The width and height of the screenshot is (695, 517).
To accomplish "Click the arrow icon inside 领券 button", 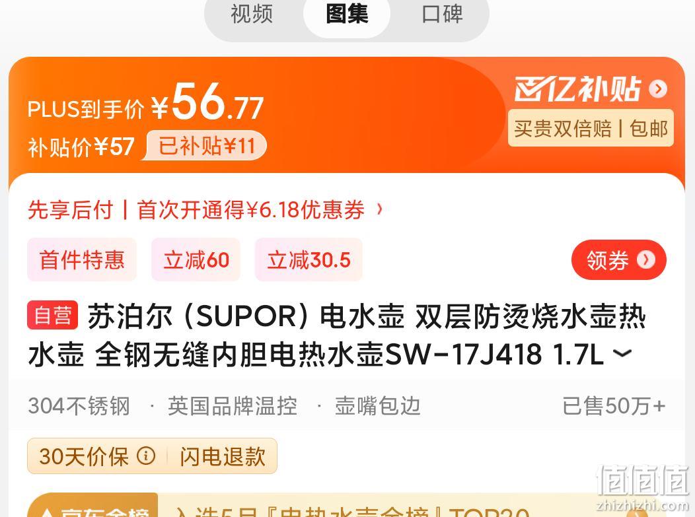I will tap(646, 260).
